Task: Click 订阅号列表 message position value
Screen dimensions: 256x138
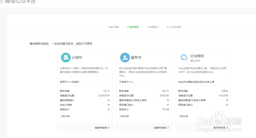Action: coord(104,95)
